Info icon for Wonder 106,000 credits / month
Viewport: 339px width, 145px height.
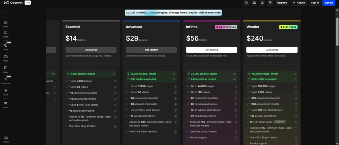pyautogui.click(x=295, y=74)
